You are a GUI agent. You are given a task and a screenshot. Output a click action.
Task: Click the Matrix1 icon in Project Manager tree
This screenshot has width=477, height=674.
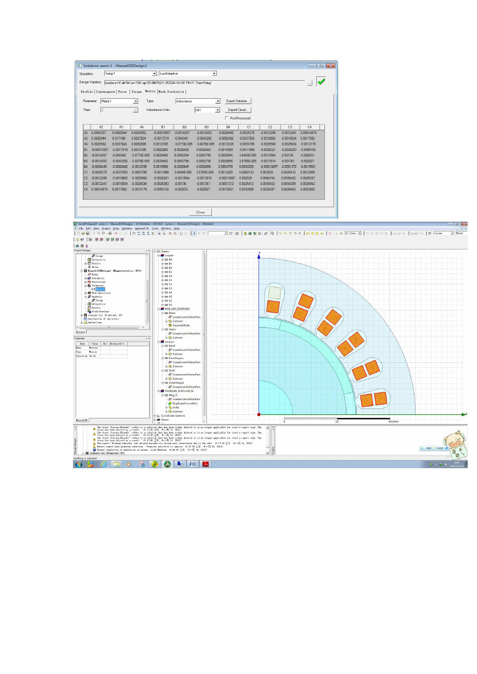coord(93,289)
